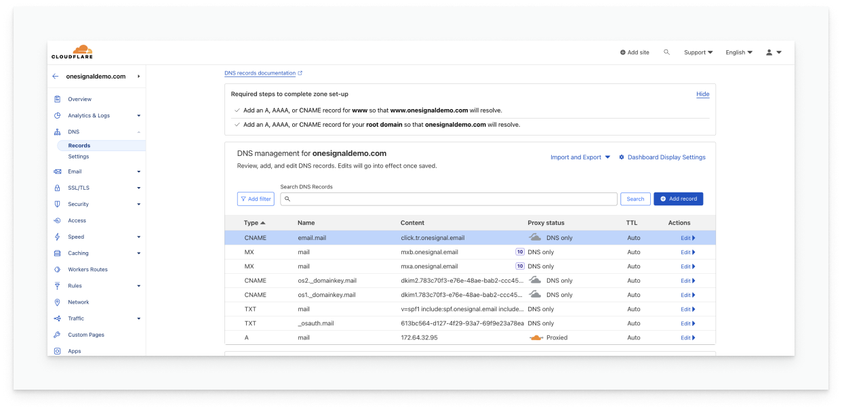Edit the A record for mail

point(688,337)
